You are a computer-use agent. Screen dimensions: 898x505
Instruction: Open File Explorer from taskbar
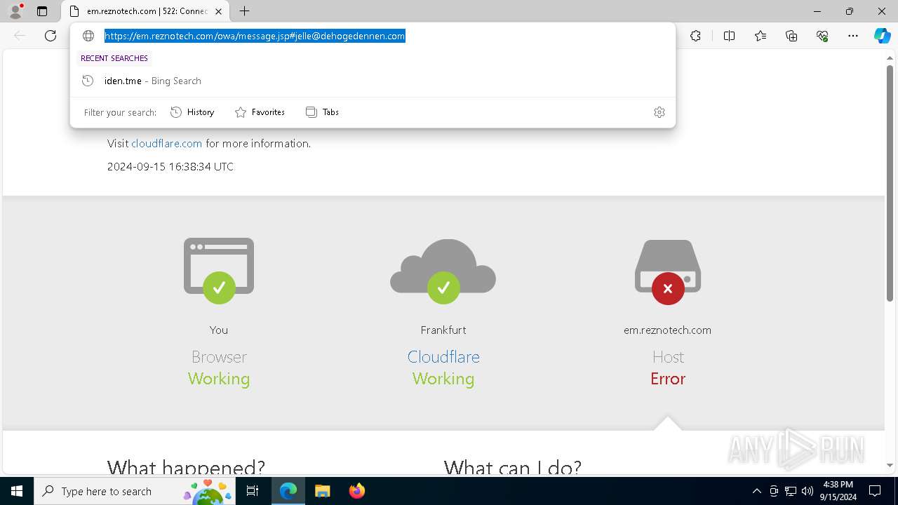coord(322,491)
